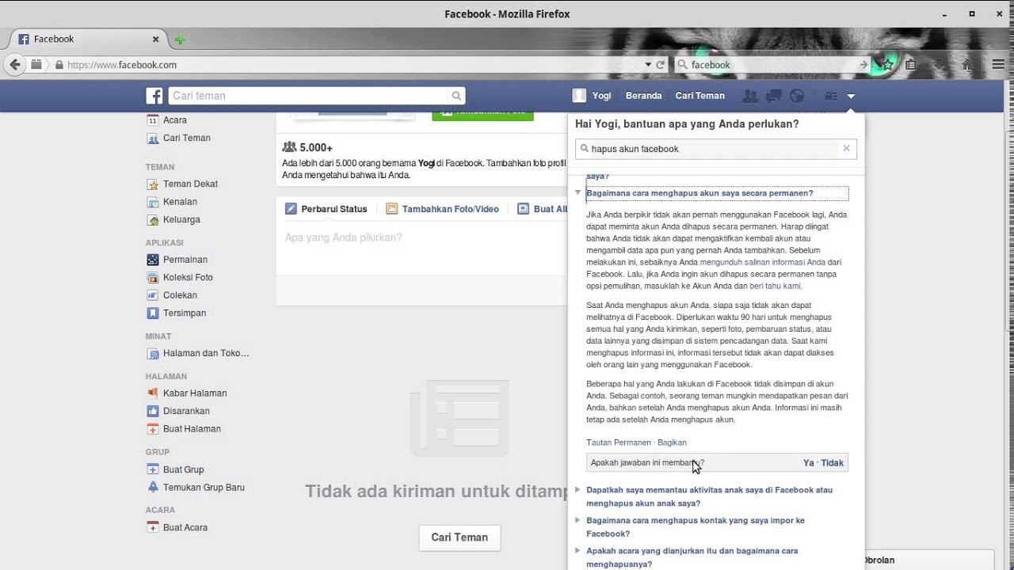
Task: Open Acara in the left sidebar
Action: (x=175, y=120)
